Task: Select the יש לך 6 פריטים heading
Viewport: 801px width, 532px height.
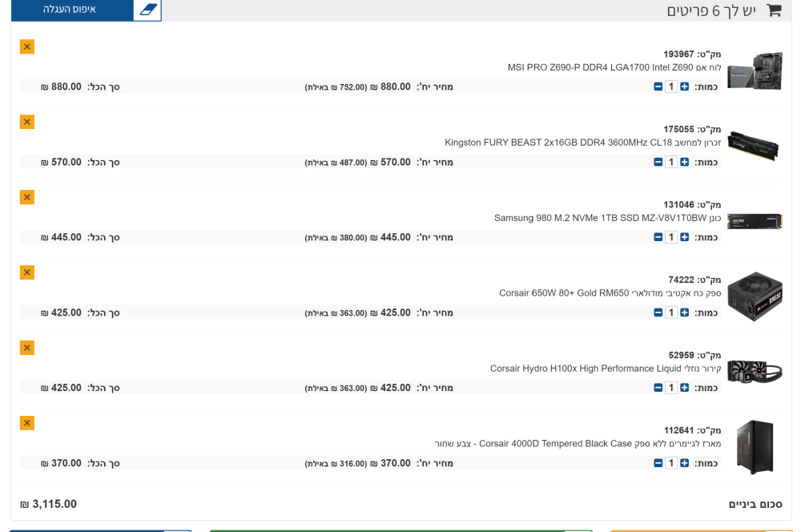Action: 711,10
